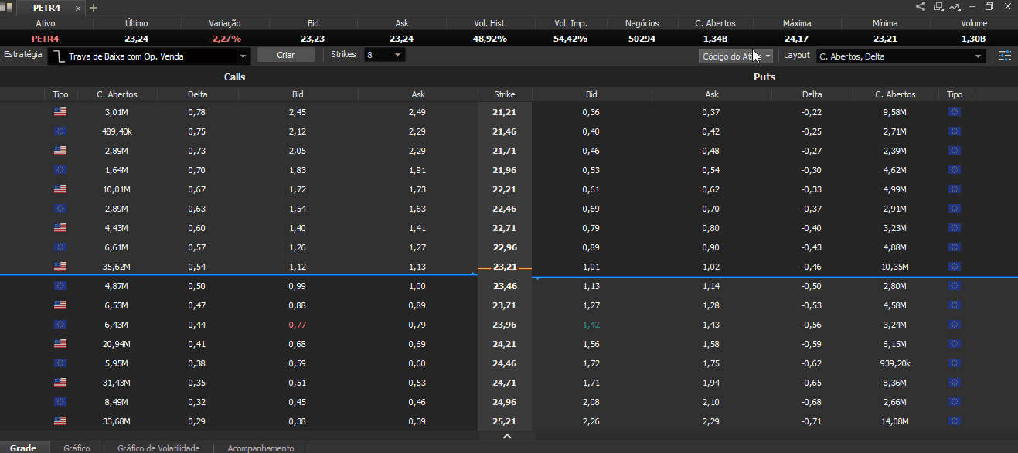Open the Gráfico de Volatilidade tab
The width and height of the screenshot is (1018, 453).
[158, 448]
